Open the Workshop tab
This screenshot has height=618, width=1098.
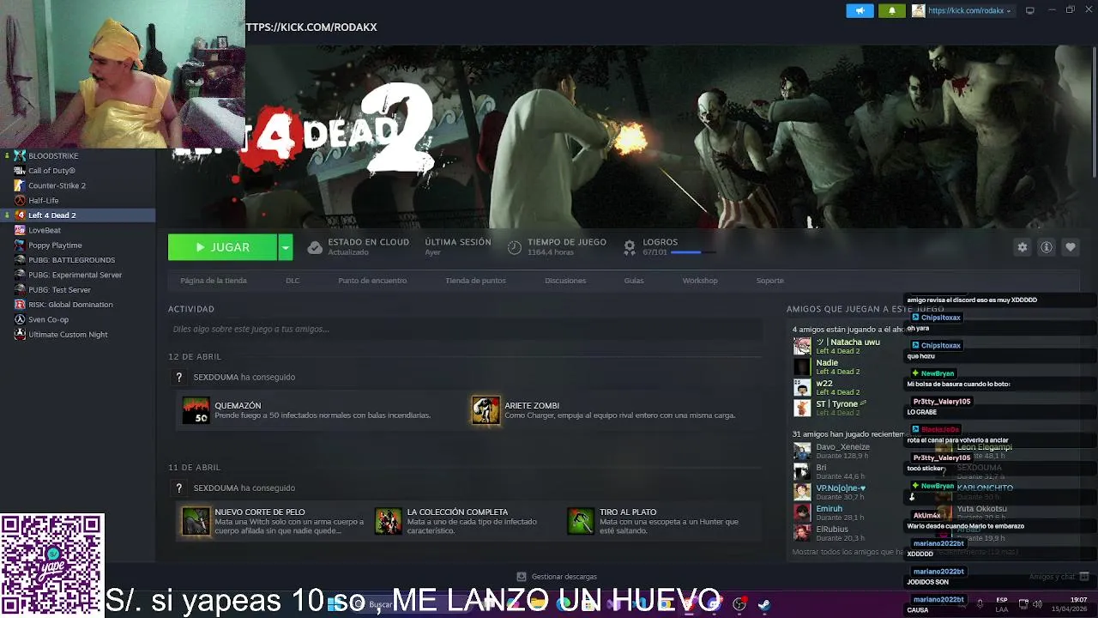click(x=700, y=281)
